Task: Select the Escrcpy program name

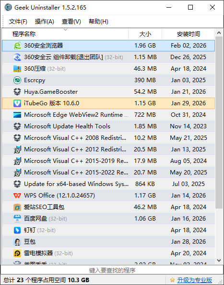Action: (35, 80)
